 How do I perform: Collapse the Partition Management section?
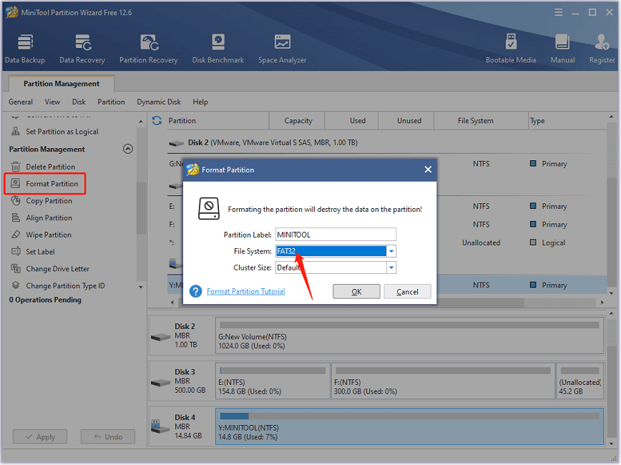(x=127, y=149)
